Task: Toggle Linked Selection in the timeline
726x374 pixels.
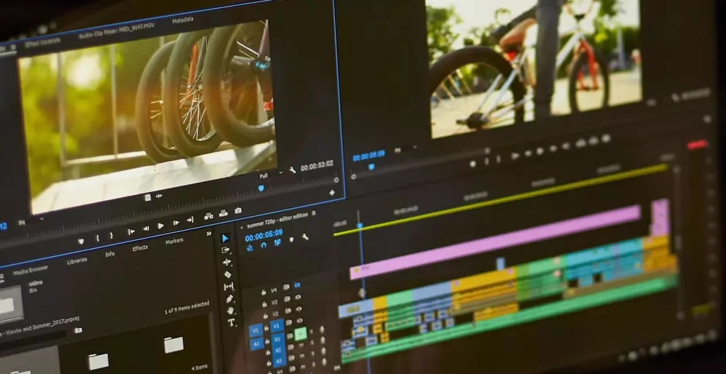Action: pos(277,242)
